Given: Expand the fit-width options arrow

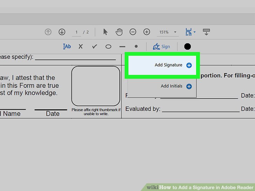Looking at the screenshot, I should 194,32.
